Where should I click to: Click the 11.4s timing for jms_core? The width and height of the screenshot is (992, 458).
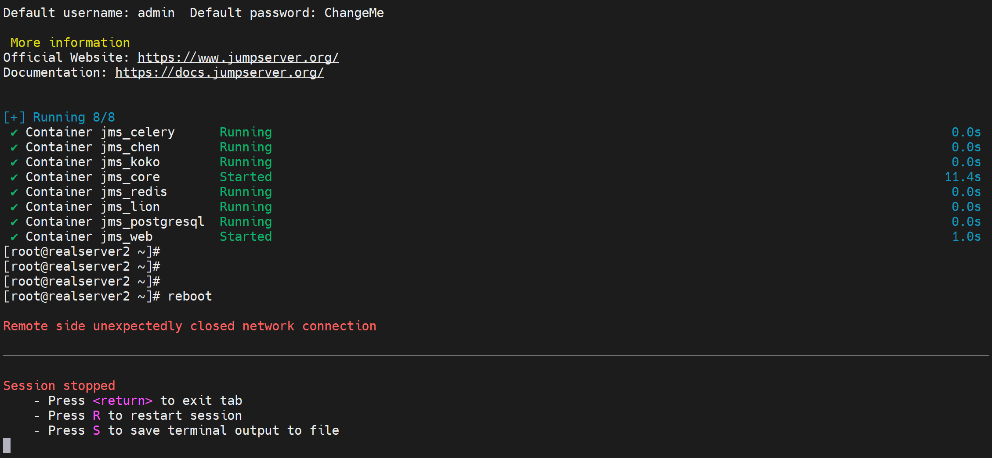pos(963,177)
